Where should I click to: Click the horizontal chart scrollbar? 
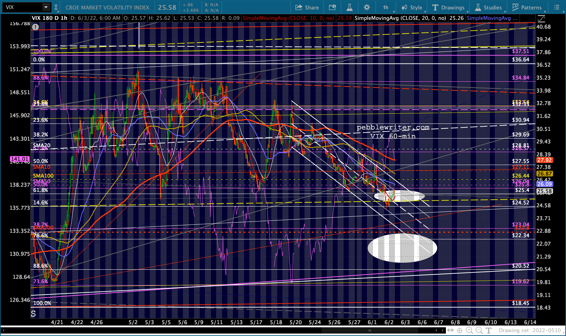(x=370, y=330)
